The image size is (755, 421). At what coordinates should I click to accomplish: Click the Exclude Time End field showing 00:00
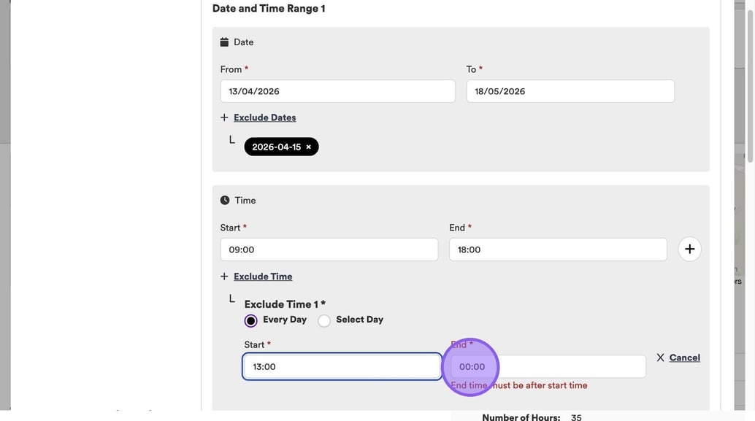tap(548, 366)
